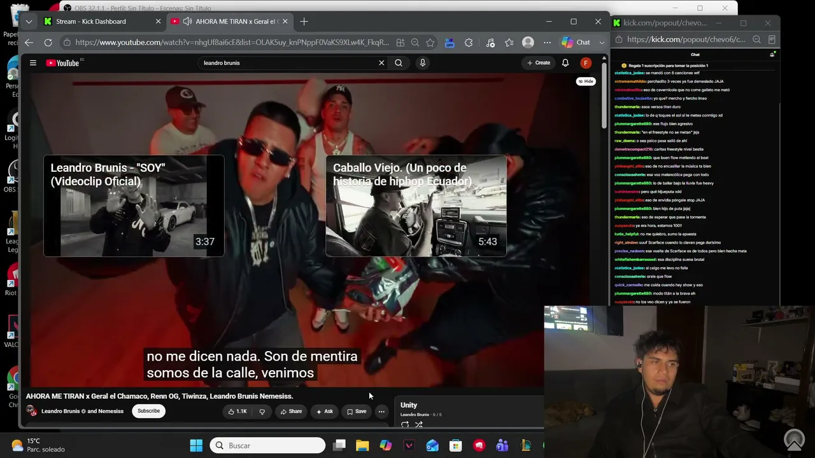
Task: Bookmark this page with the star icon
Action: (430, 43)
